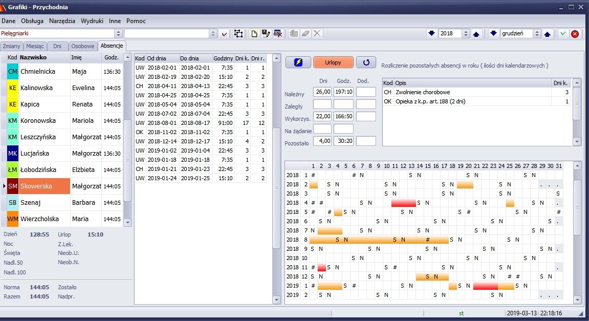
Task: Click the year 2018 spinner arrows
Action: point(466,33)
